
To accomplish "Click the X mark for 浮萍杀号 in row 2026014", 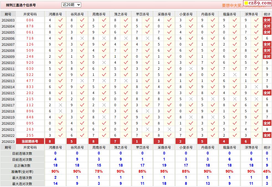I will point(256,87).
